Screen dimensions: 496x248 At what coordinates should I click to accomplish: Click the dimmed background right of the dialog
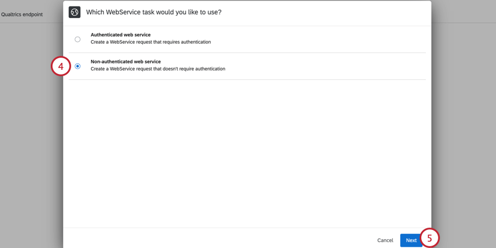464,126
